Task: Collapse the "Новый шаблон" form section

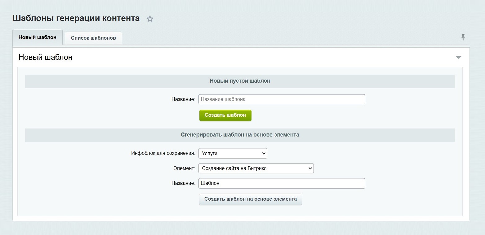Action: (458, 57)
